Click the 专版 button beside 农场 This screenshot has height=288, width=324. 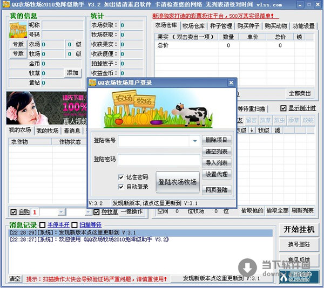coord(18,44)
